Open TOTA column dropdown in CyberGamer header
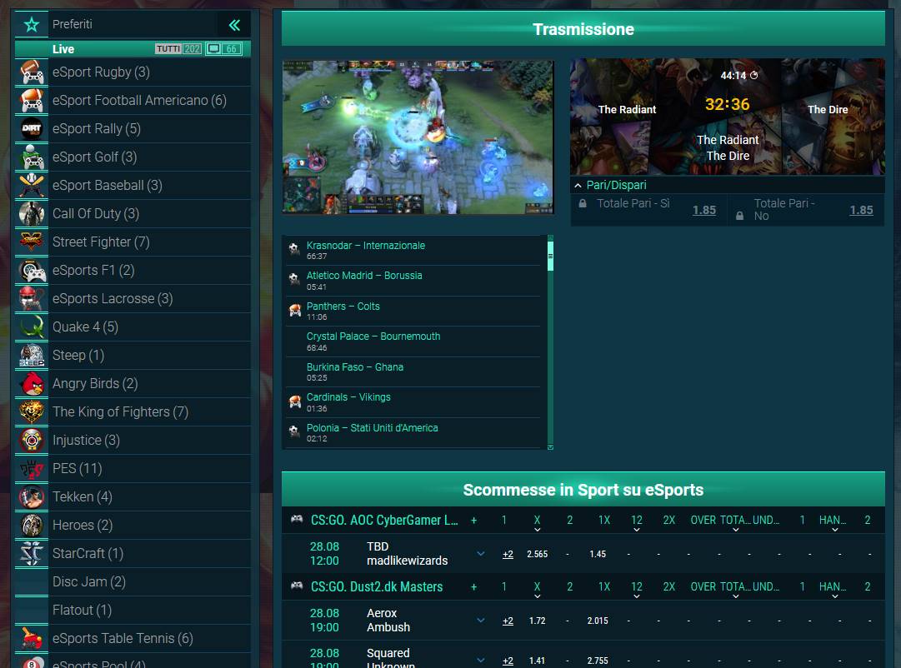 (x=735, y=530)
